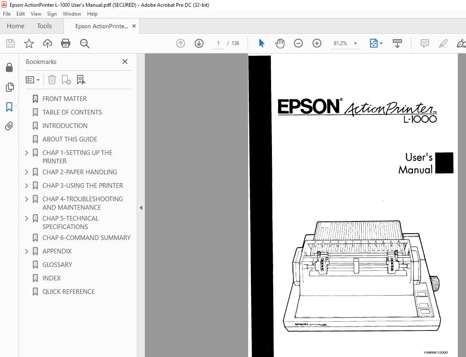Viewport: 466px width, 357px height.
Task: Select the Hand pan tool
Action: (x=280, y=43)
